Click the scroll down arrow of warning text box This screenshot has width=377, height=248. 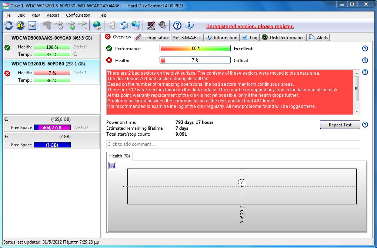click(357, 111)
